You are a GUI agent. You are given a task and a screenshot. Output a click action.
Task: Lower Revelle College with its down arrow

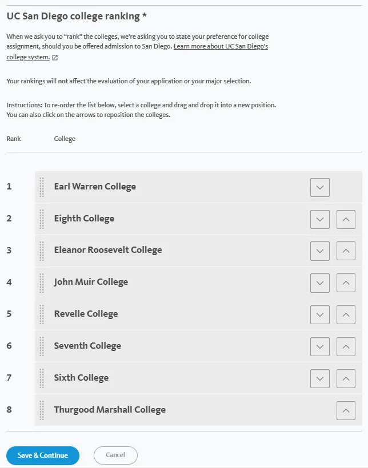click(x=320, y=314)
